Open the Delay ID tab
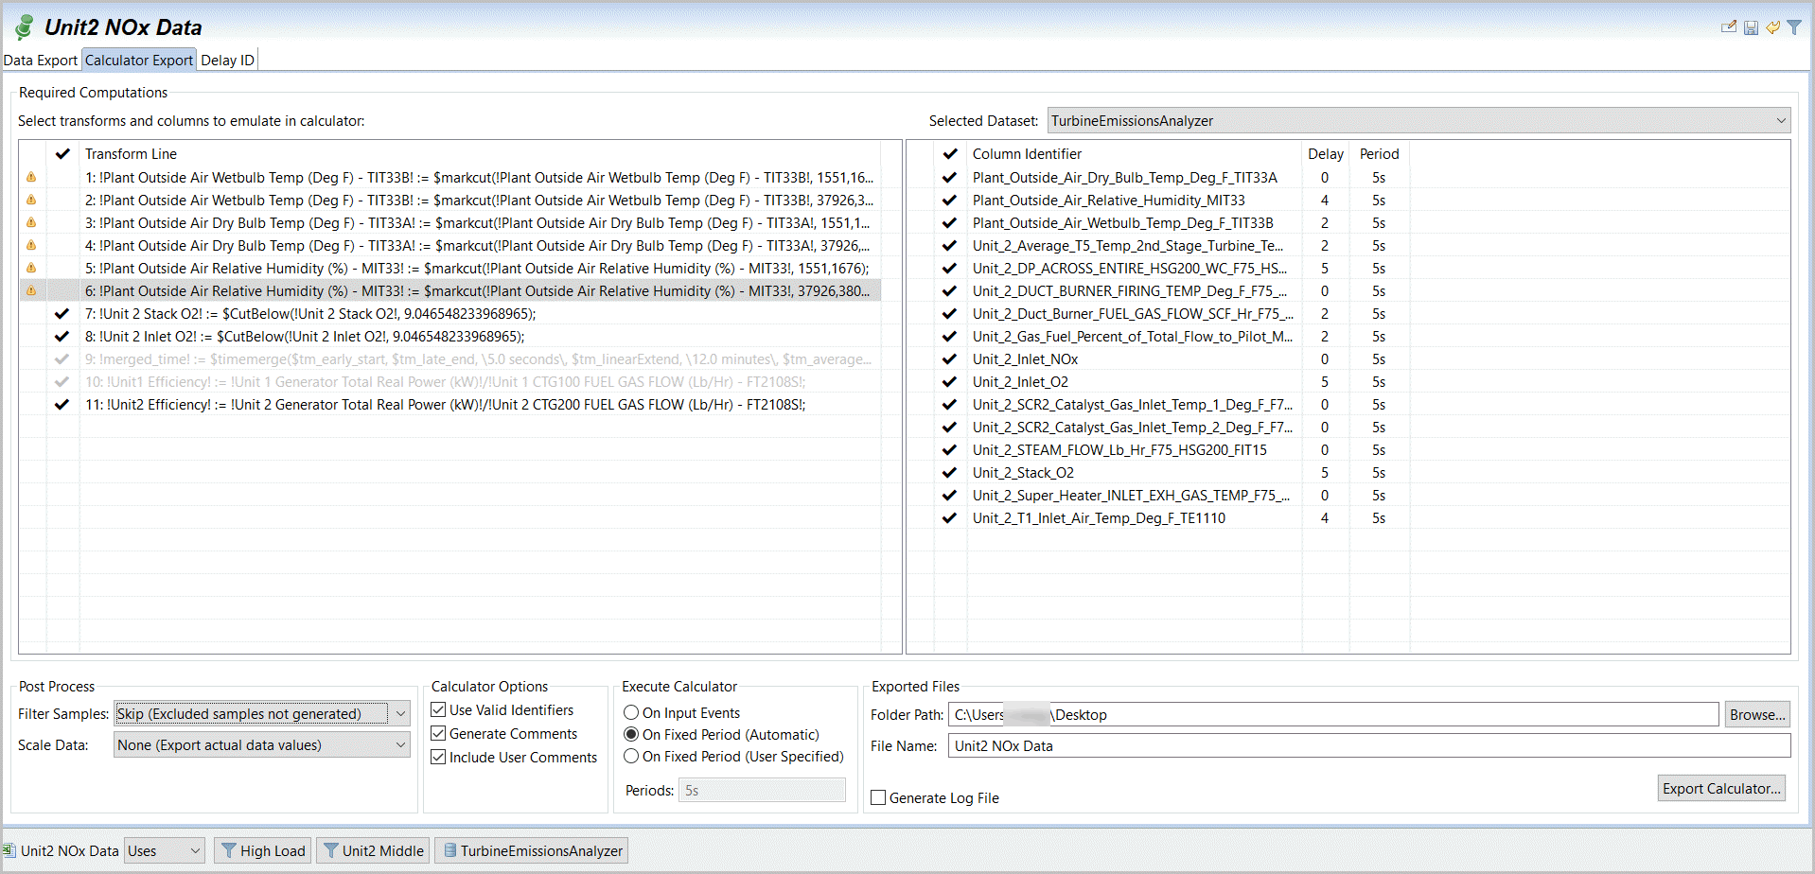Image resolution: width=1815 pixels, height=874 pixels. click(x=227, y=61)
